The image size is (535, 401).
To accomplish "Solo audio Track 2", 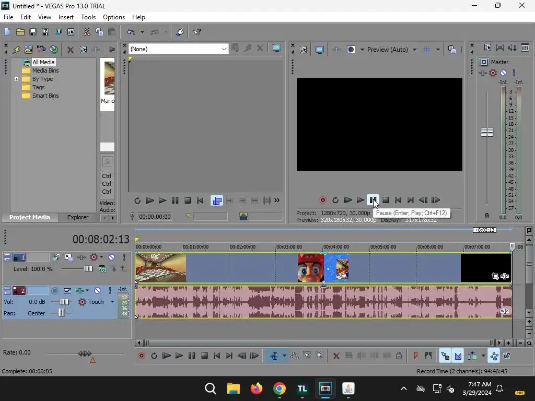I will click(110, 290).
